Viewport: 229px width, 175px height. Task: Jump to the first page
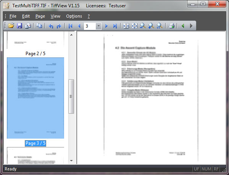pos(70,26)
